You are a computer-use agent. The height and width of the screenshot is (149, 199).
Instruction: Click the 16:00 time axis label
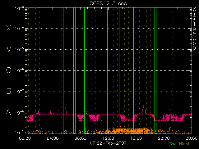[x=136, y=138]
